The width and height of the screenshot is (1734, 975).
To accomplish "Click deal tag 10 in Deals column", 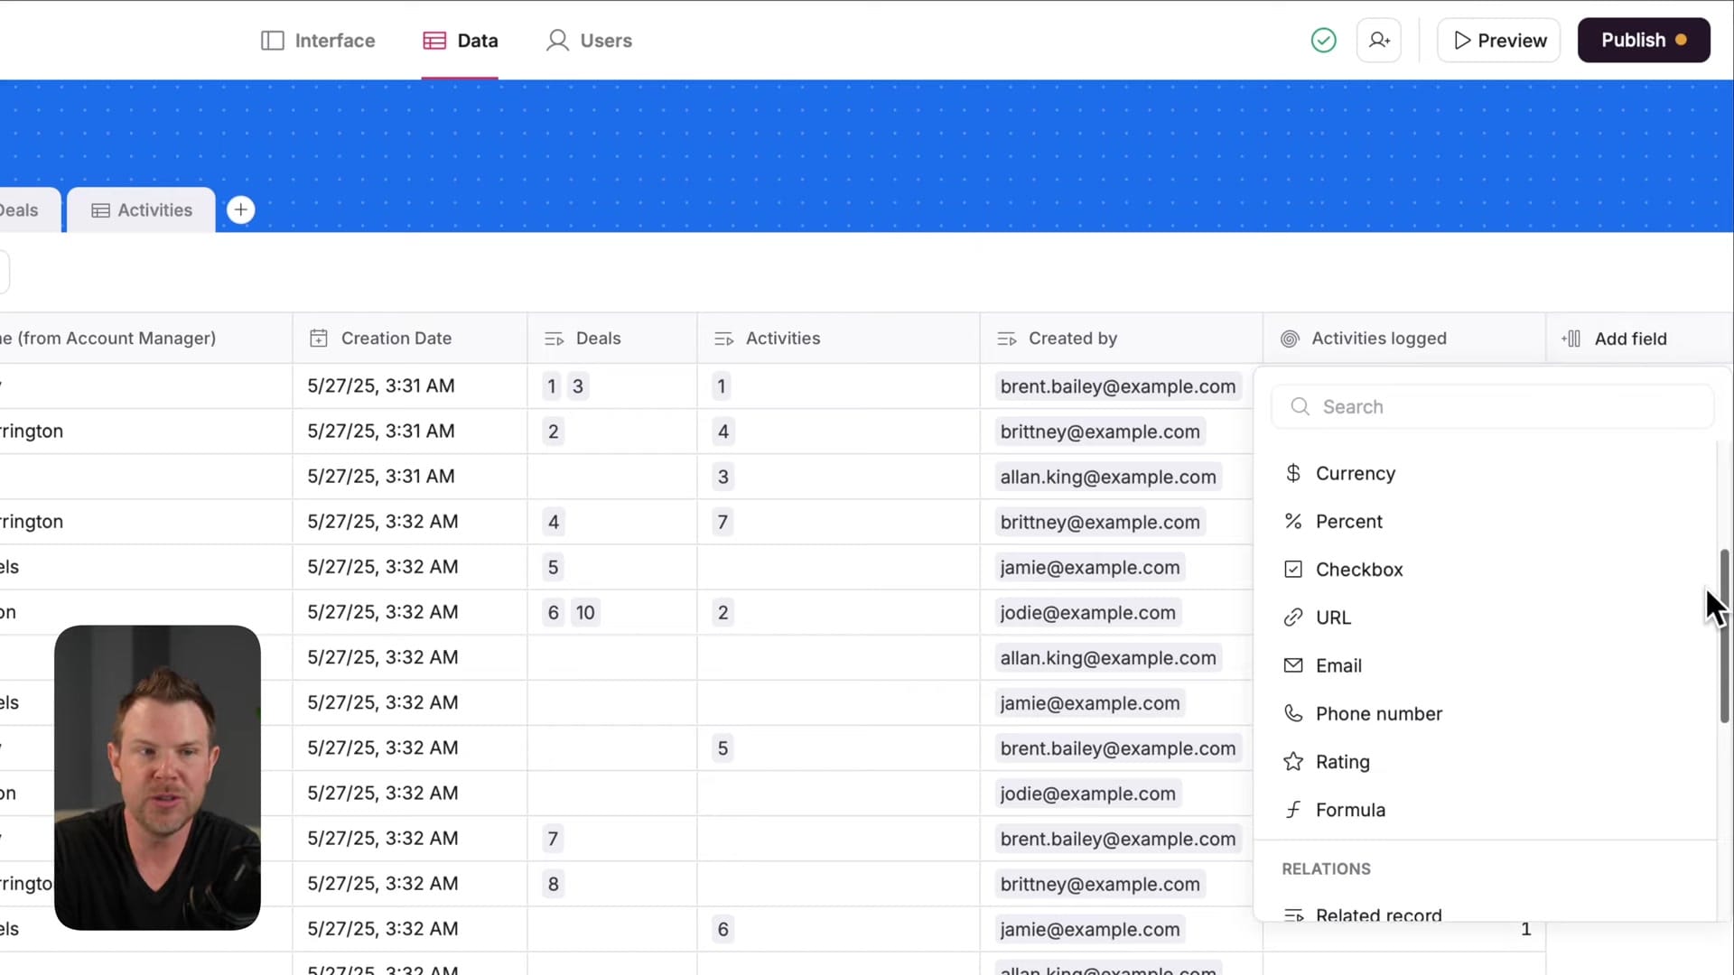I will [x=585, y=613].
